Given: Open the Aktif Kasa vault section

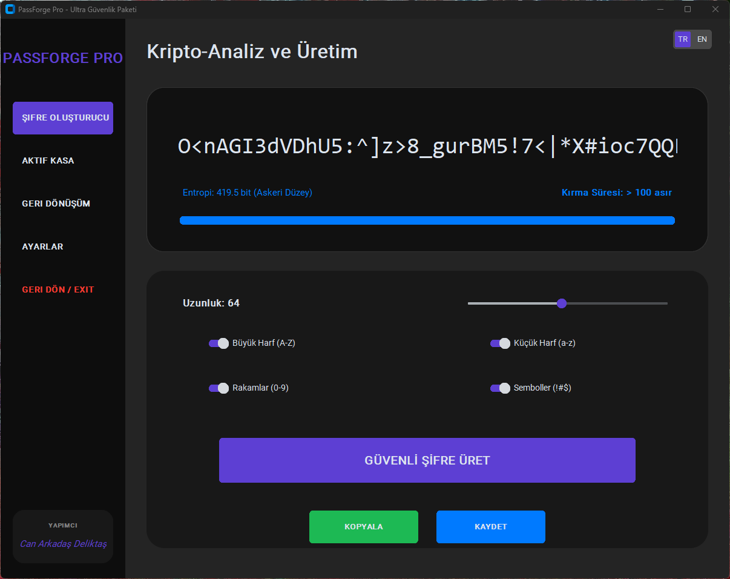Looking at the screenshot, I should [48, 161].
